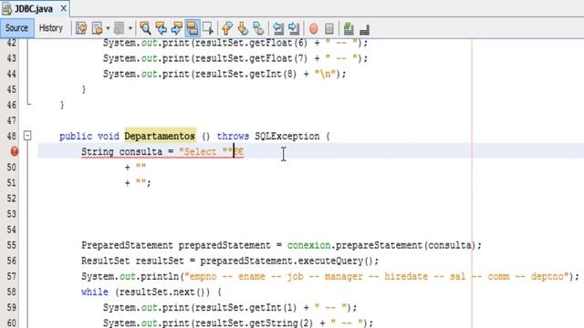This screenshot has height=328, width=584.
Task: Start Macro Recording red circle
Action: coord(314,28)
